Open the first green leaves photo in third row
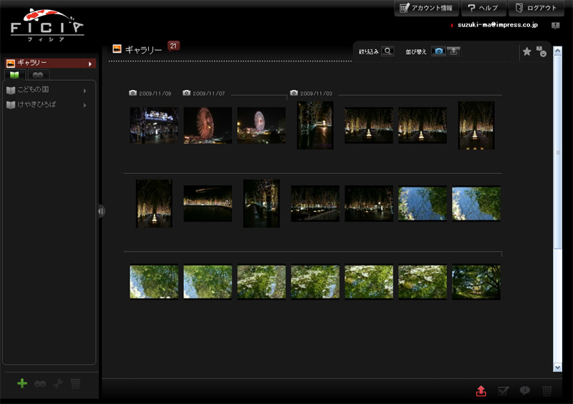Screen dimensions: 573x404 (x=154, y=282)
